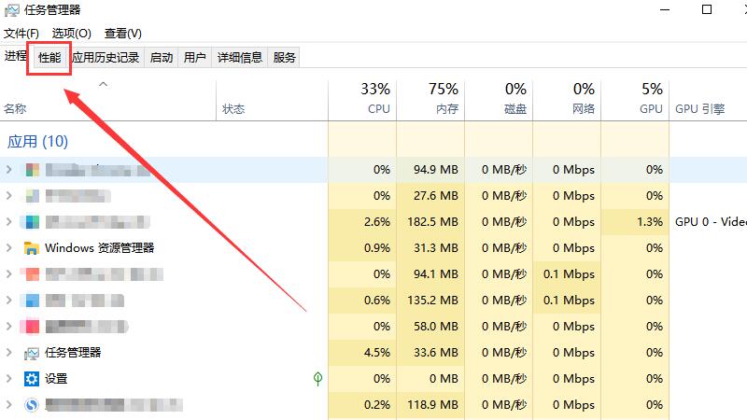
Task: Select the 应用 (10) group heading
Action: pyautogui.click(x=37, y=142)
